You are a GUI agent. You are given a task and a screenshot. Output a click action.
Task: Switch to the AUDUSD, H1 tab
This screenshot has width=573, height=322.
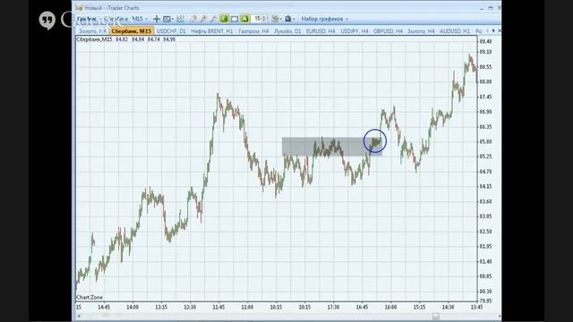(x=455, y=31)
